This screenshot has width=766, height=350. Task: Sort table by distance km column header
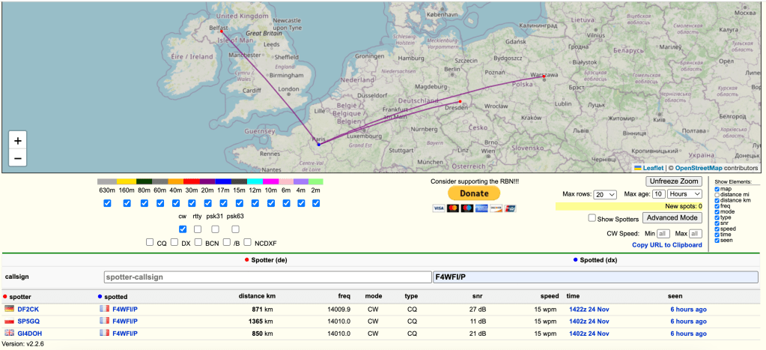(x=261, y=296)
